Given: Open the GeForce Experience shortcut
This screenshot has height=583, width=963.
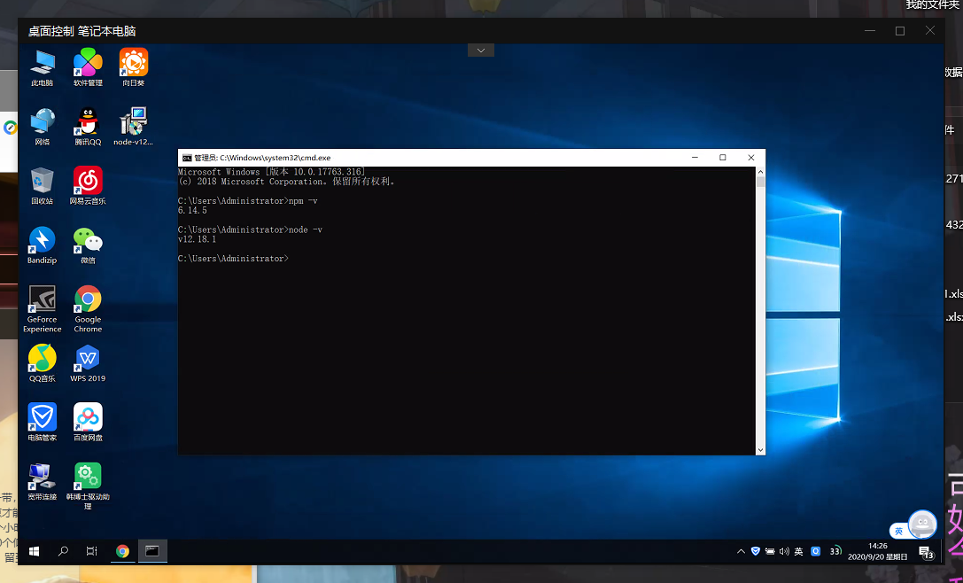Looking at the screenshot, I should pyautogui.click(x=42, y=299).
